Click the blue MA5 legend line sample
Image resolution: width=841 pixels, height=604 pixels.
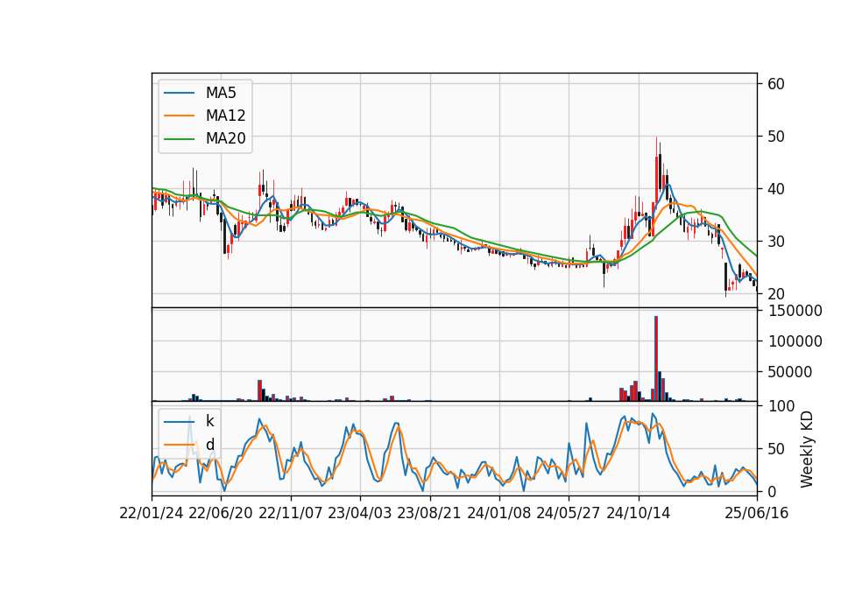click(179, 93)
